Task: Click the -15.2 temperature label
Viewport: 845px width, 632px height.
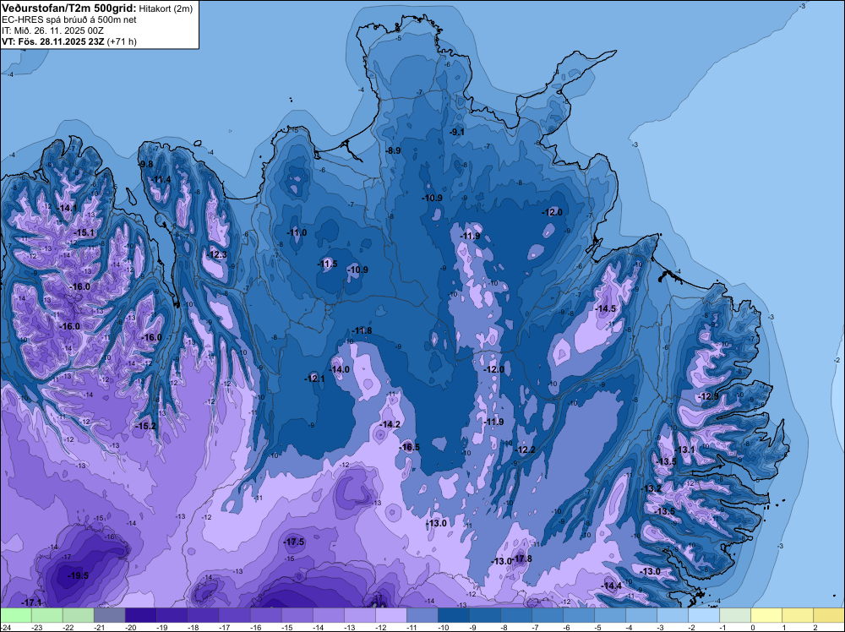Action: [145, 426]
